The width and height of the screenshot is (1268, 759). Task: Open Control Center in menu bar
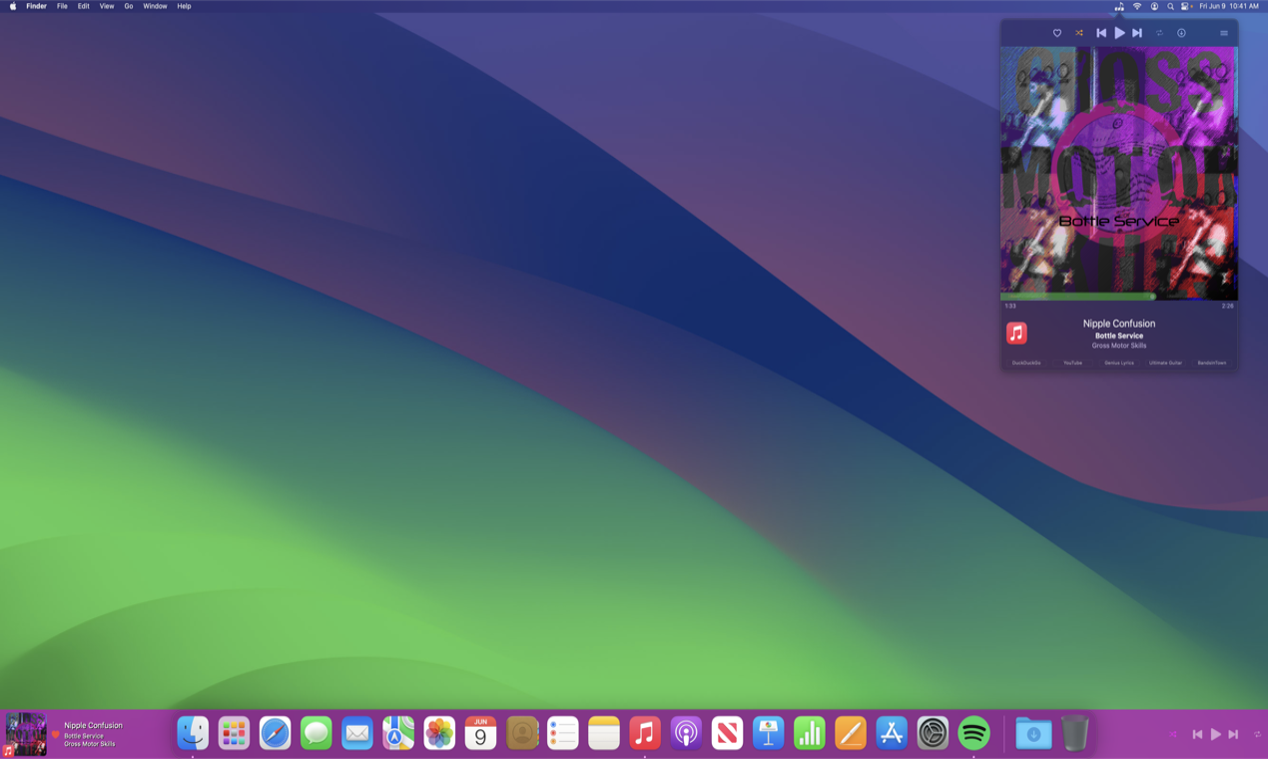(x=1186, y=6)
